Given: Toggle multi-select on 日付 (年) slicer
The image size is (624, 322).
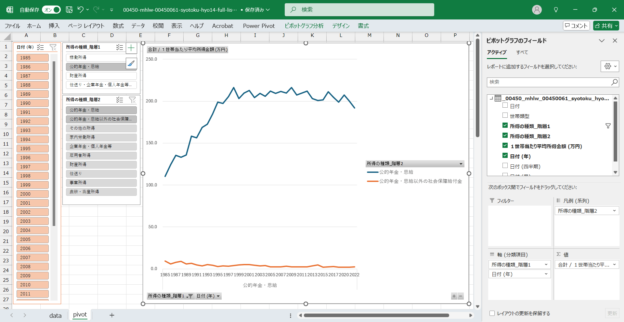Looking at the screenshot, I should coord(40,47).
